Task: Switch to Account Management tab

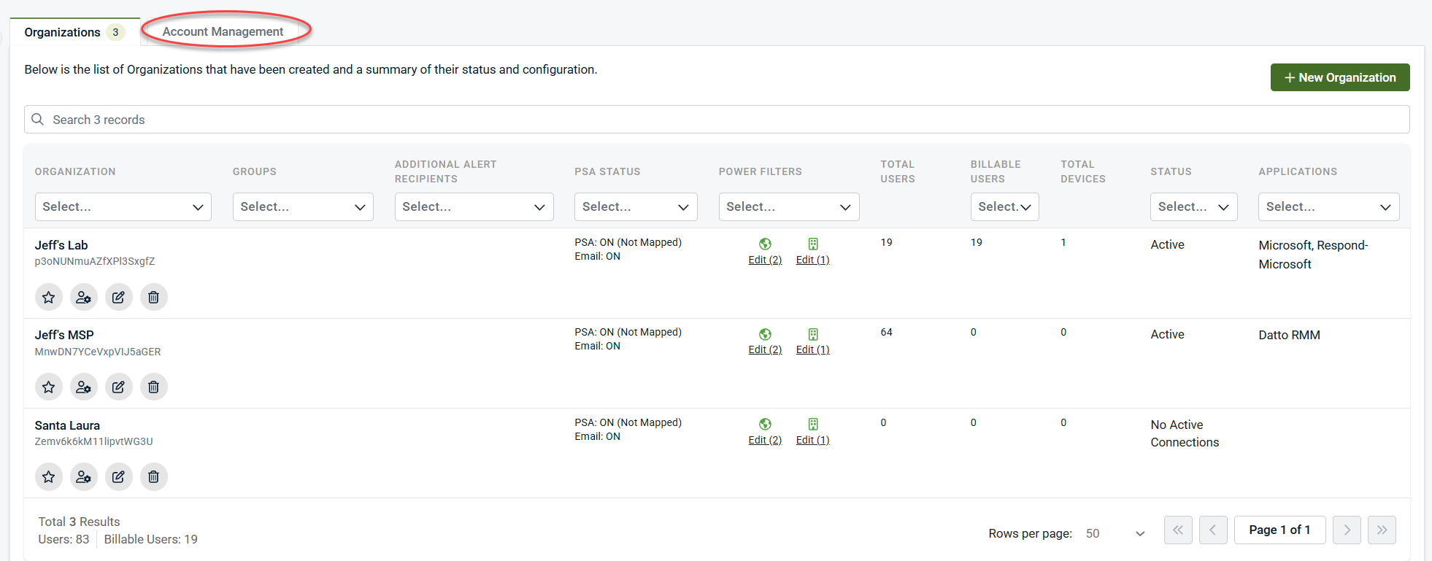Action: (223, 31)
